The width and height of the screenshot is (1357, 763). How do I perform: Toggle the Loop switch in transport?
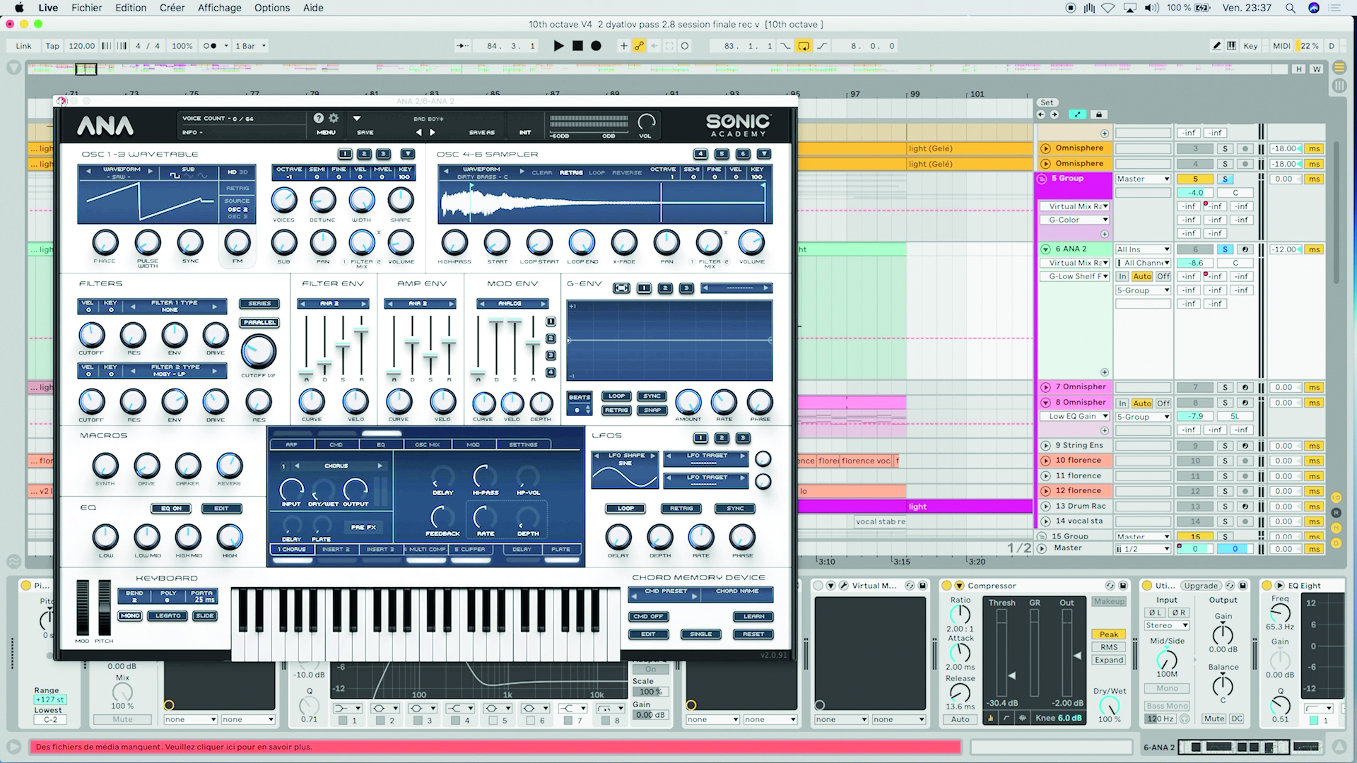(x=804, y=46)
